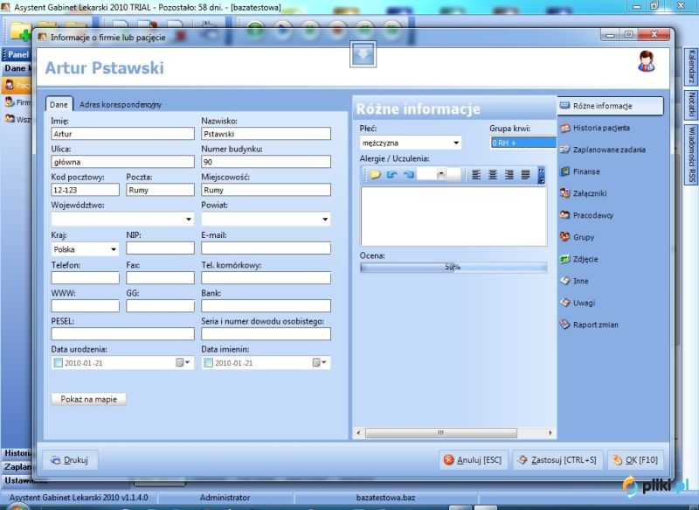Open the Powiat dropdown list
Screen dimensions: 699x510
coord(325,219)
